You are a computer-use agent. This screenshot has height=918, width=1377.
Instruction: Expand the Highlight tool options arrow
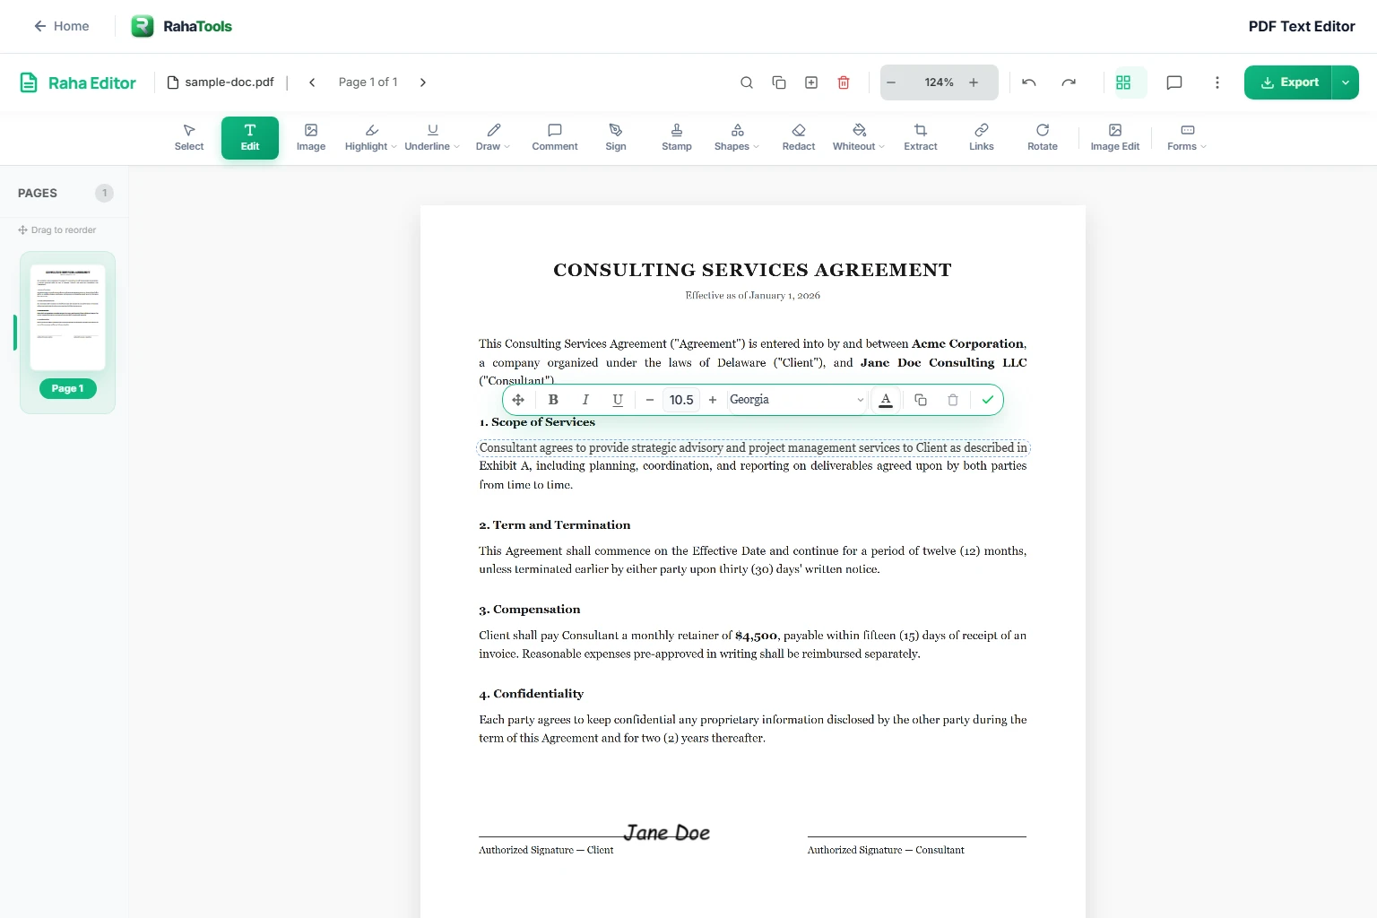394,147
